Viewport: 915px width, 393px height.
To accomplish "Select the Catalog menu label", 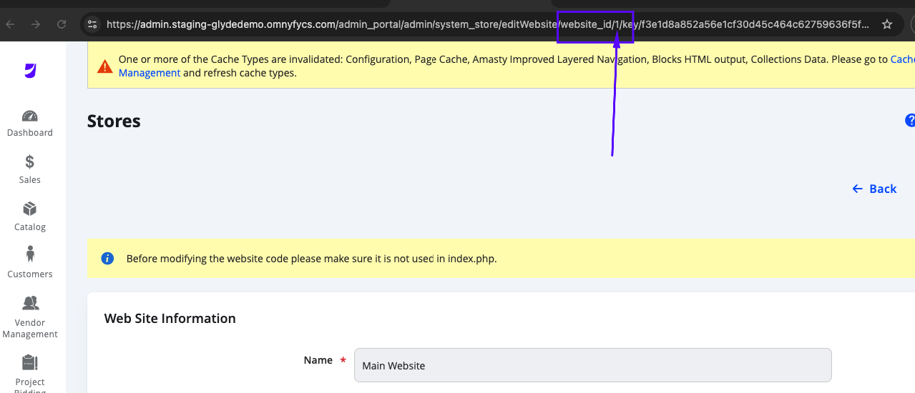I will point(30,227).
